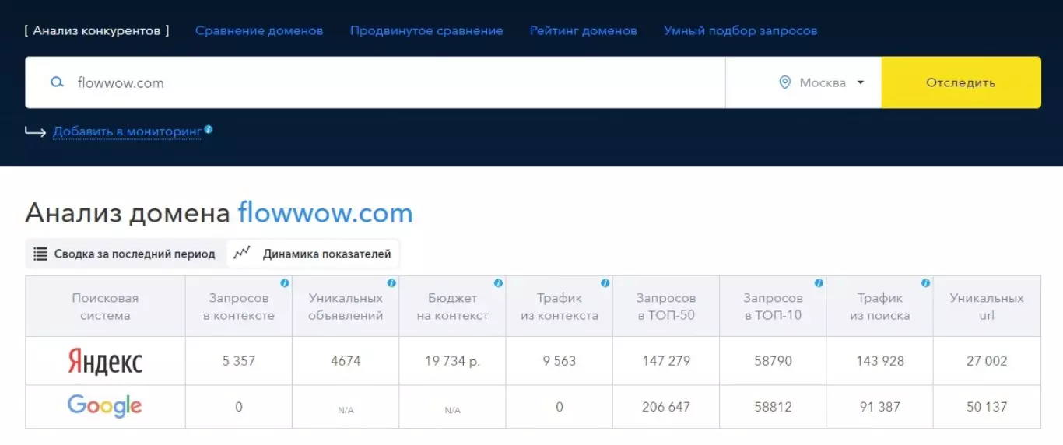The width and height of the screenshot is (1063, 445).
Task: Click flowwow.com link in heading
Action: tap(325, 213)
